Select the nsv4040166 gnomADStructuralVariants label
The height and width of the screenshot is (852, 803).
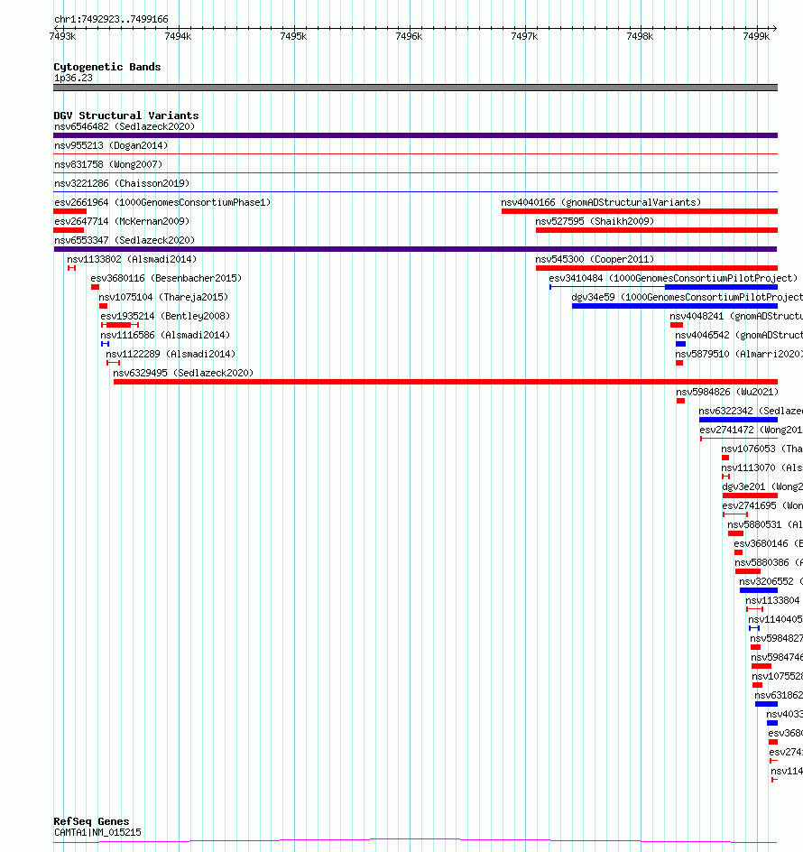click(x=601, y=203)
